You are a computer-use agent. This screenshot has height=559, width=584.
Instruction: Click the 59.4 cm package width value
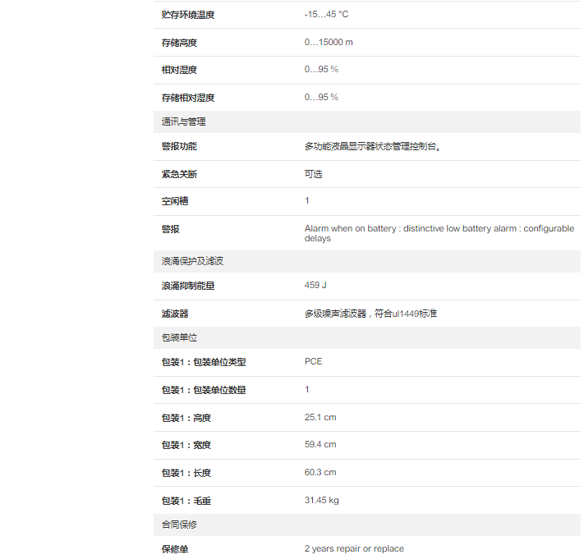click(x=320, y=444)
